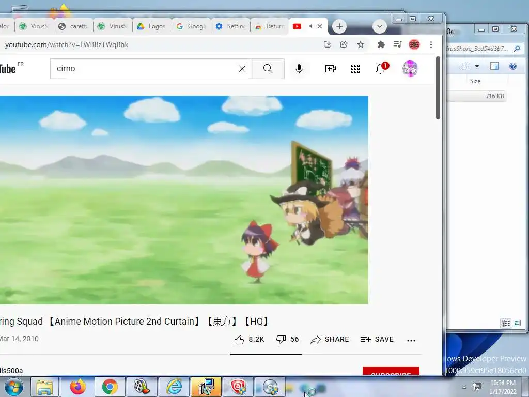Select the 716 KB file row
This screenshot has width=529, height=397.
click(x=476, y=96)
